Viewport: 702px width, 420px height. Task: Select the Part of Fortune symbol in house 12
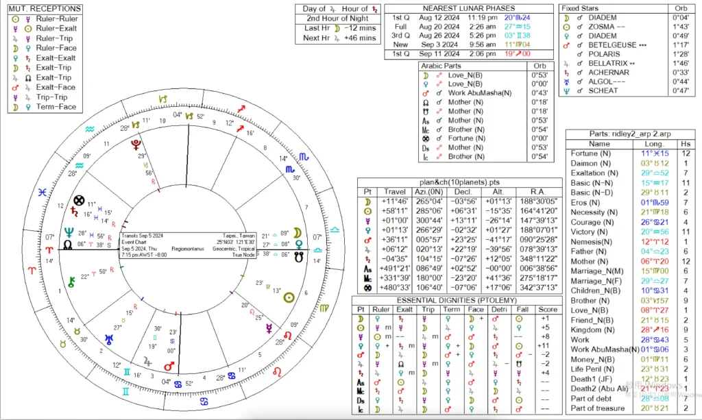coord(79,201)
